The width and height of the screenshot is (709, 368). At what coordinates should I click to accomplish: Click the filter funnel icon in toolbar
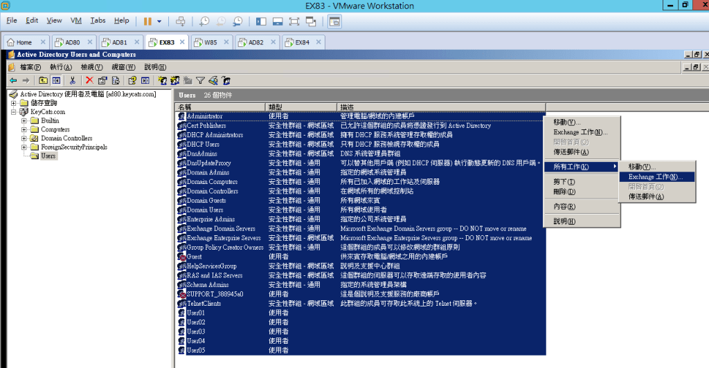(200, 80)
